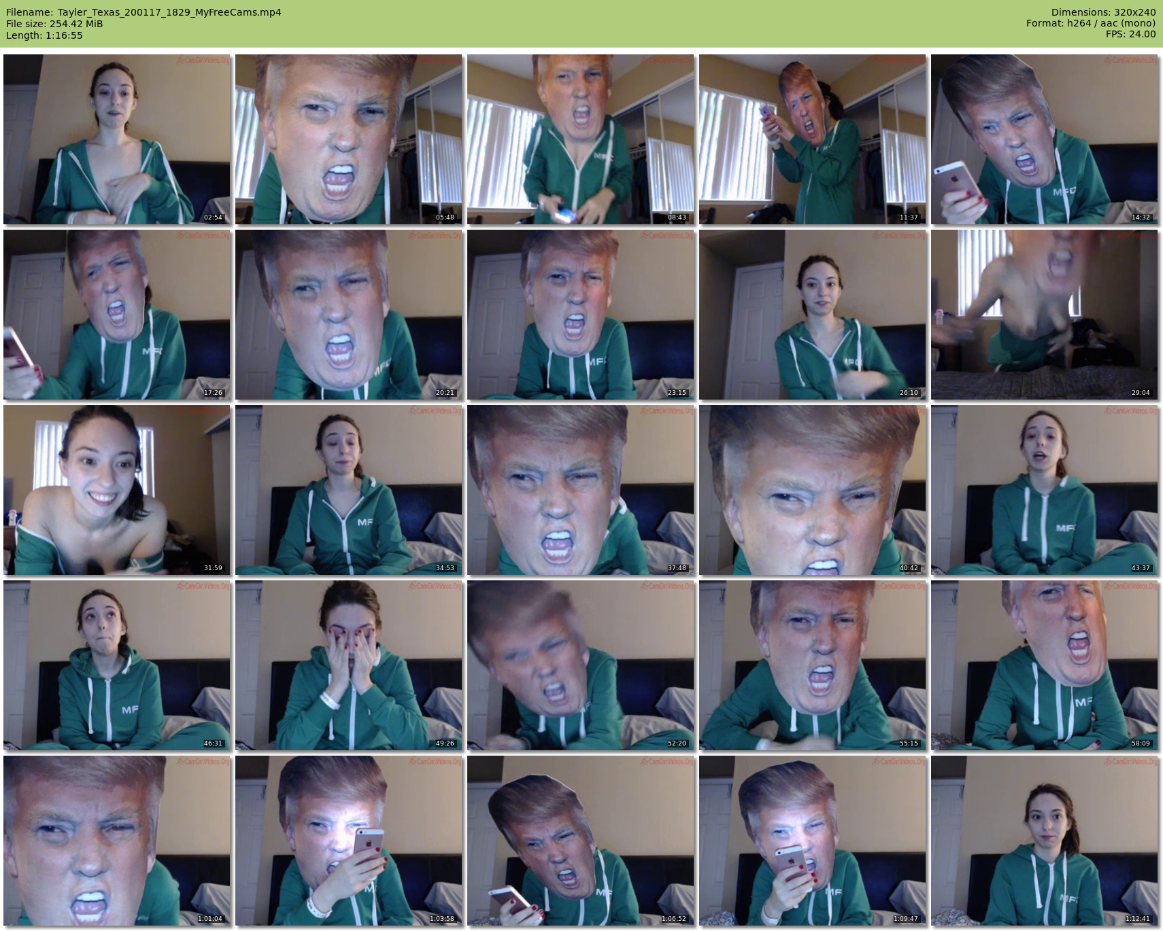The height and width of the screenshot is (931, 1163).
Task: Select the thumbnail labeled 17:26
Action: coord(116,315)
